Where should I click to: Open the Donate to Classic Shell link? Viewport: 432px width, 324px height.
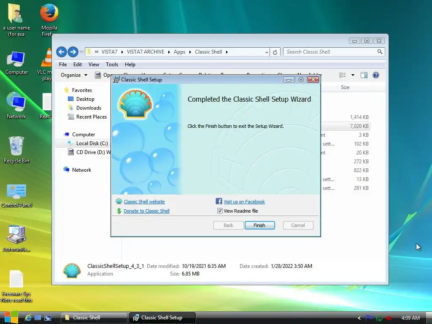(x=146, y=211)
